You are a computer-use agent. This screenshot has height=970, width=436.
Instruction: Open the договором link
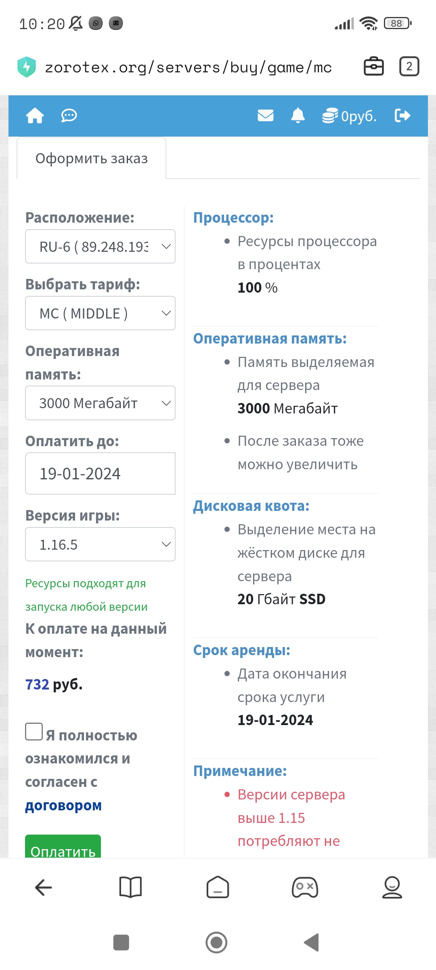63,806
